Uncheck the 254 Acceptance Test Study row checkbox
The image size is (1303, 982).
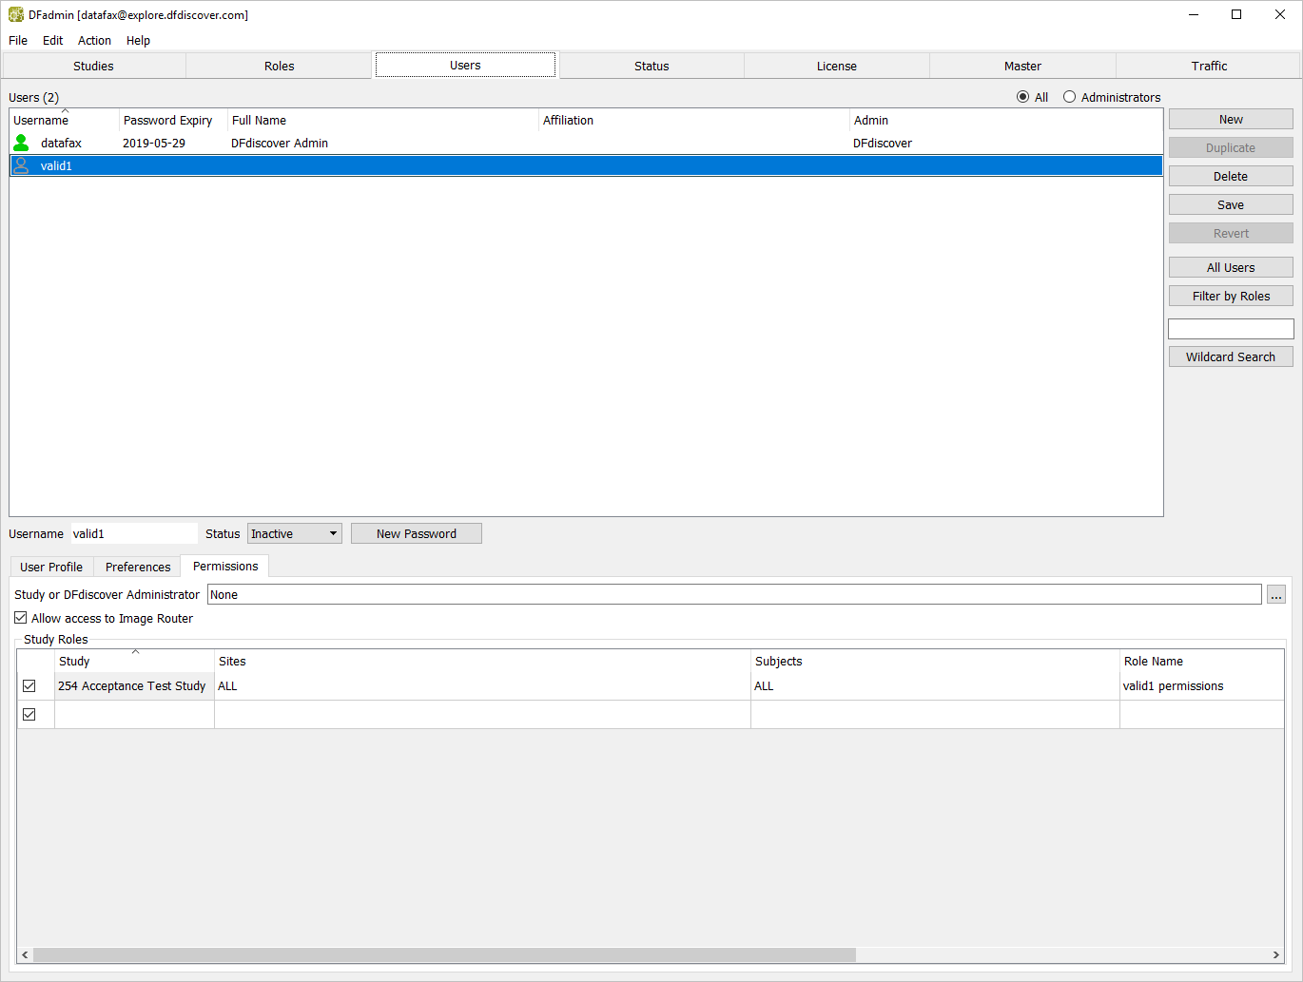pyautogui.click(x=29, y=685)
